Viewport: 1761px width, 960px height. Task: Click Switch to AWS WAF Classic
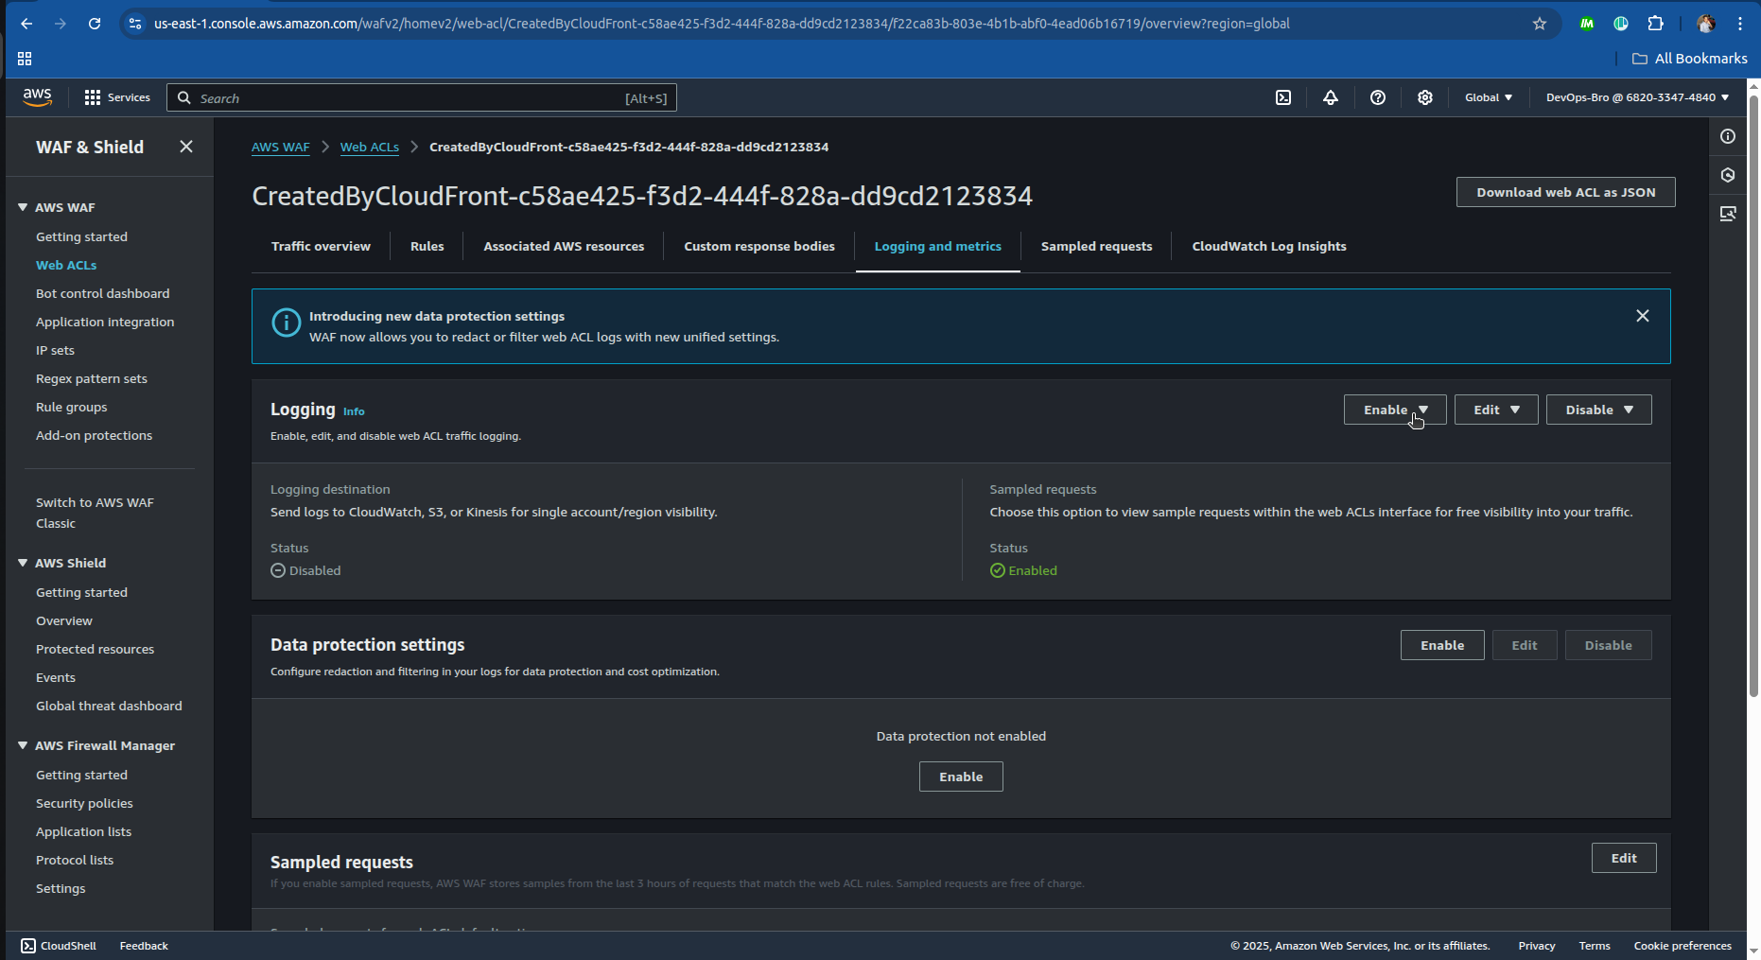95,513
